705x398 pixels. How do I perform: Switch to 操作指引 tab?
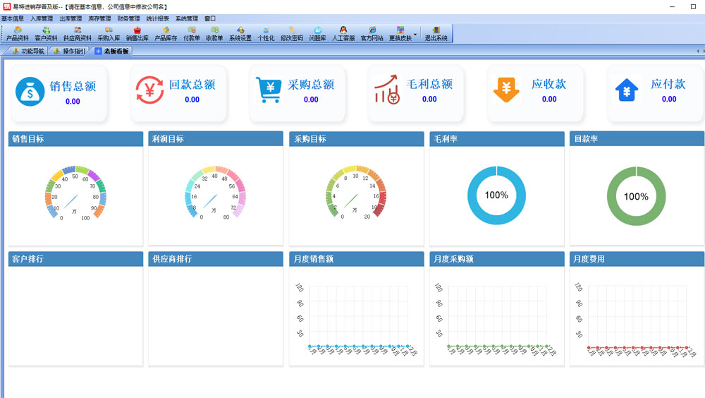click(x=69, y=51)
